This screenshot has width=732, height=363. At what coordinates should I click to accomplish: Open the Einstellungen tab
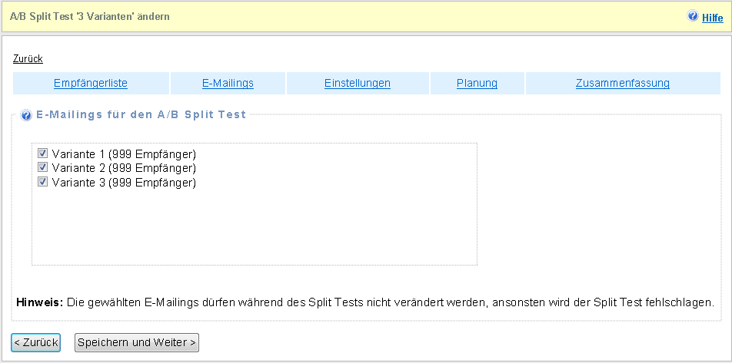[x=358, y=83]
